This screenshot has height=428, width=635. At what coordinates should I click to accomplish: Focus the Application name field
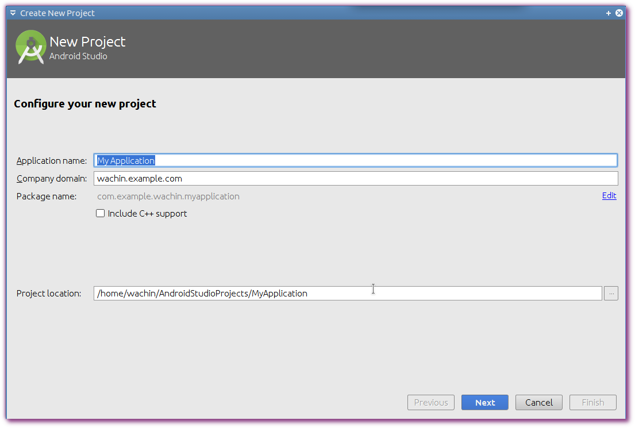tap(356, 160)
